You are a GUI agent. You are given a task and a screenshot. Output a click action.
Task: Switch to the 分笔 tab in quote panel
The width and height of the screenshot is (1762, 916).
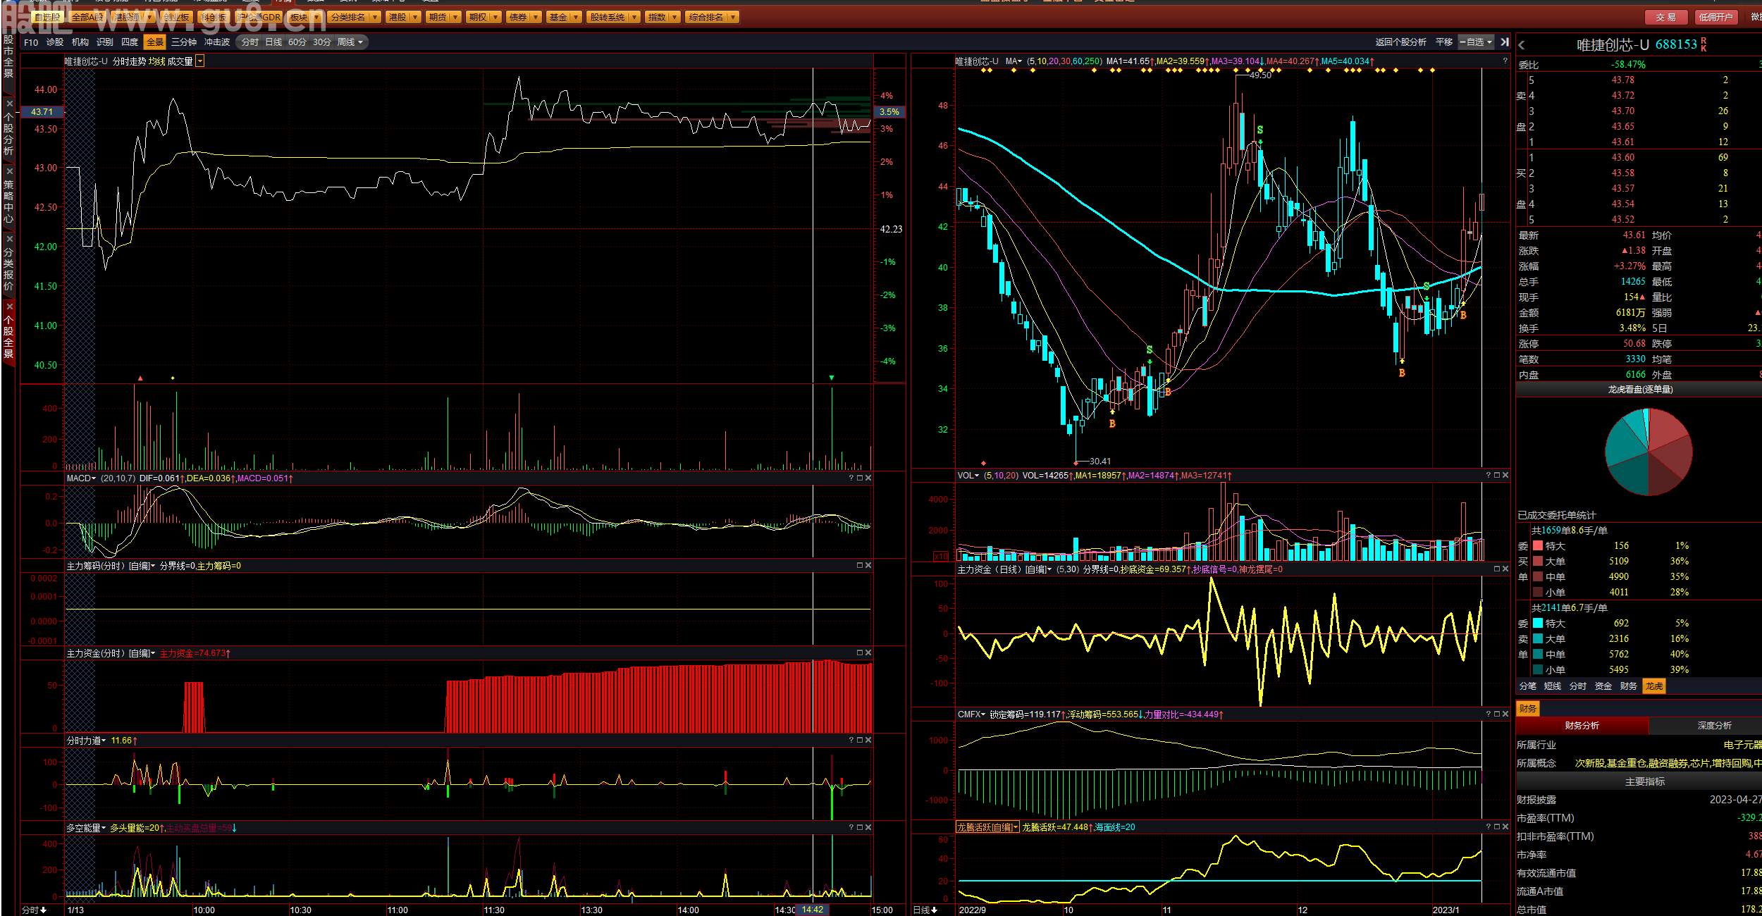tap(1527, 686)
